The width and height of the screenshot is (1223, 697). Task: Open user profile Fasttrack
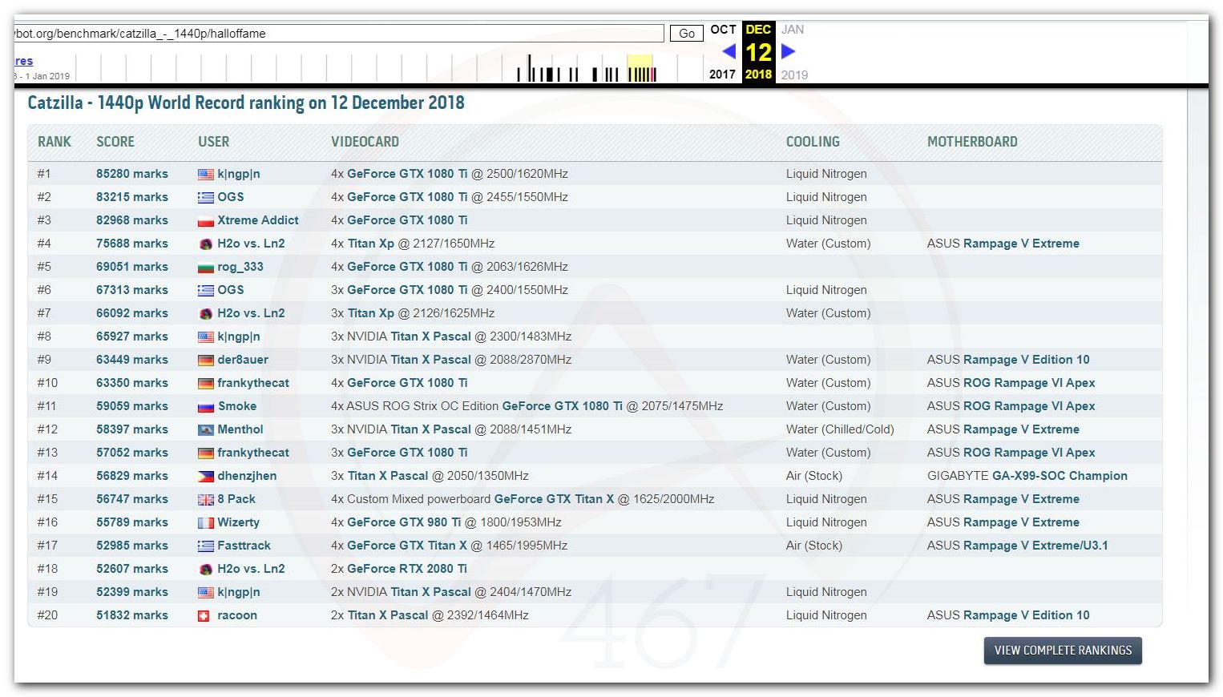coord(244,546)
